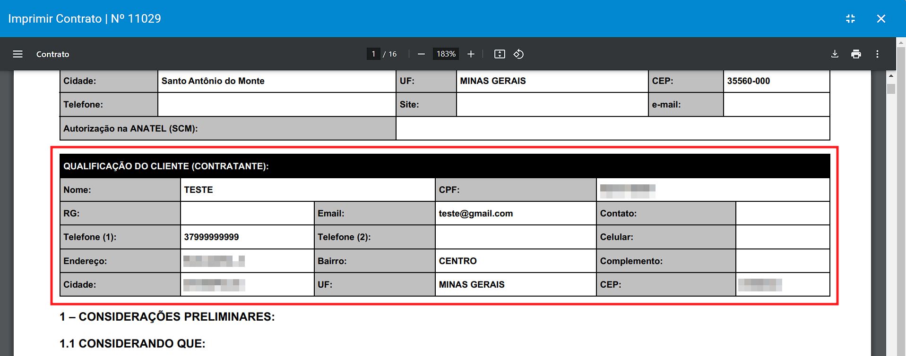Click the 'CPF:' label
This screenshot has width=906, height=356.
click(x=449, y=190)
